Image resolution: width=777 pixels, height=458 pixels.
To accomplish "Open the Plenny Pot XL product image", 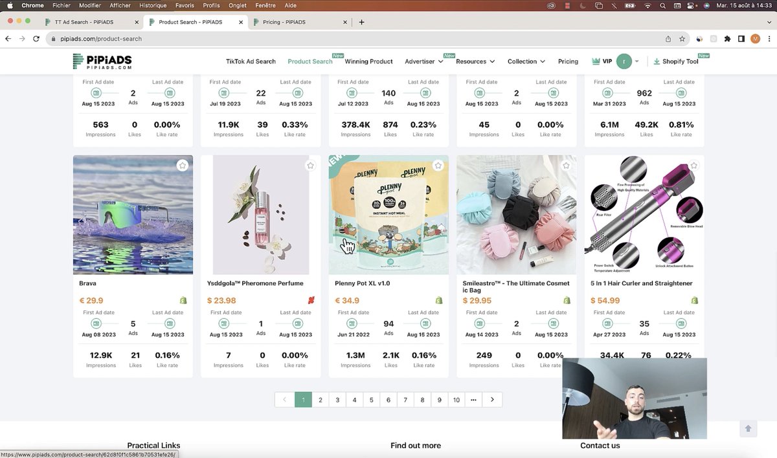I will click(388, 215).
